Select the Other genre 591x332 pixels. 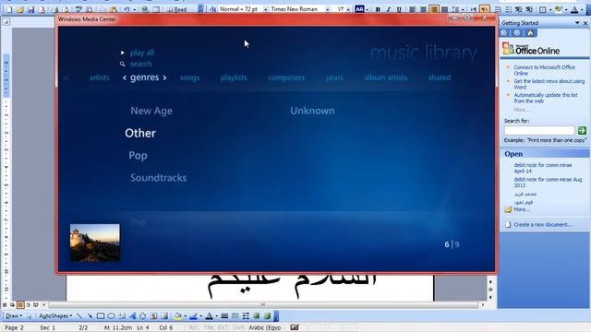pyautogui.click(x=140, y=133)
